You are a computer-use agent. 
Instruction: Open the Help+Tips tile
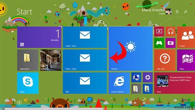pyautogui.click(x=165, y=60)
